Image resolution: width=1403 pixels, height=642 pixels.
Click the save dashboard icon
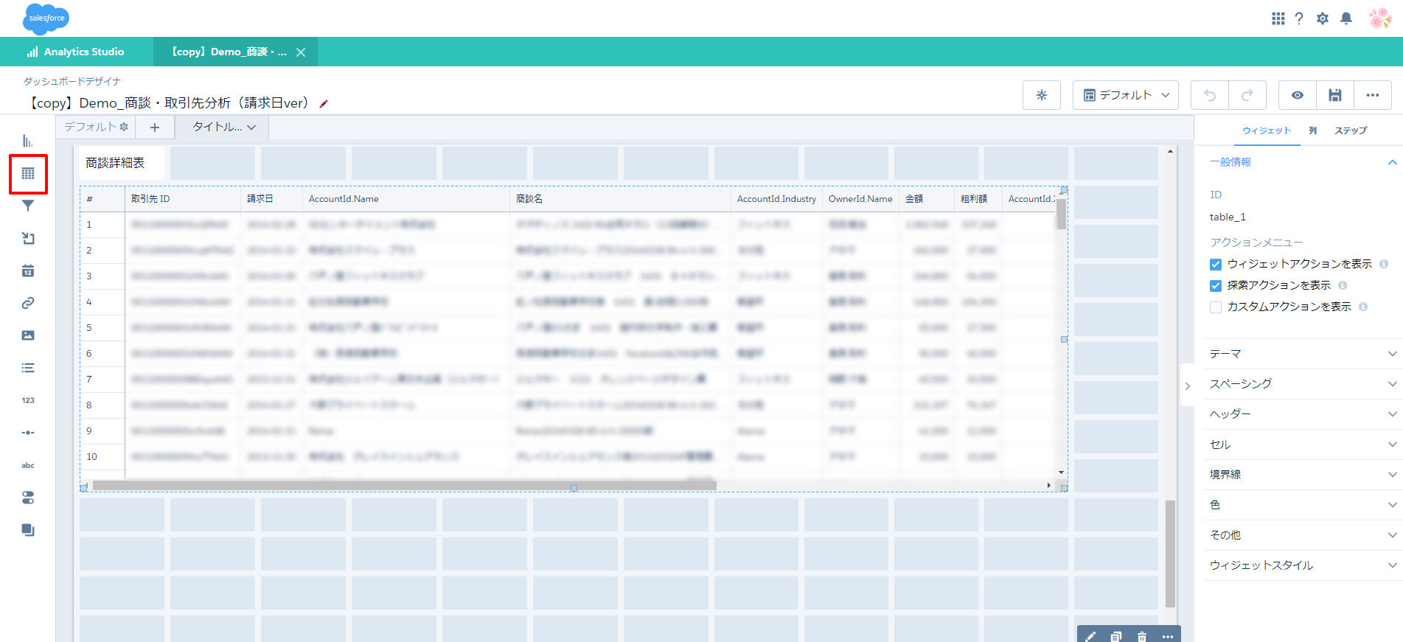pyautogui.click(x=1334, y=95)
